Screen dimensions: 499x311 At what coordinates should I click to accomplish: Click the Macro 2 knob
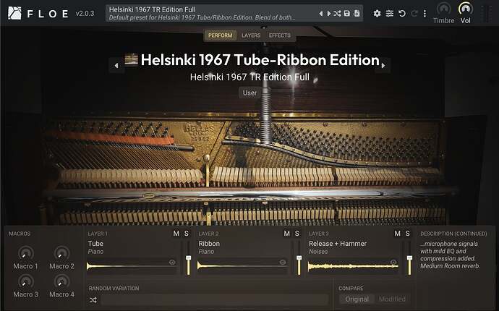point(61,253)
